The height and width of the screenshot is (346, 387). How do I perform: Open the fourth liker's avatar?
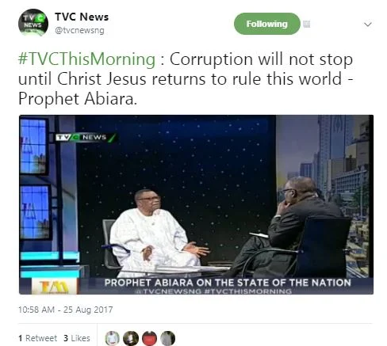(168, 338)
